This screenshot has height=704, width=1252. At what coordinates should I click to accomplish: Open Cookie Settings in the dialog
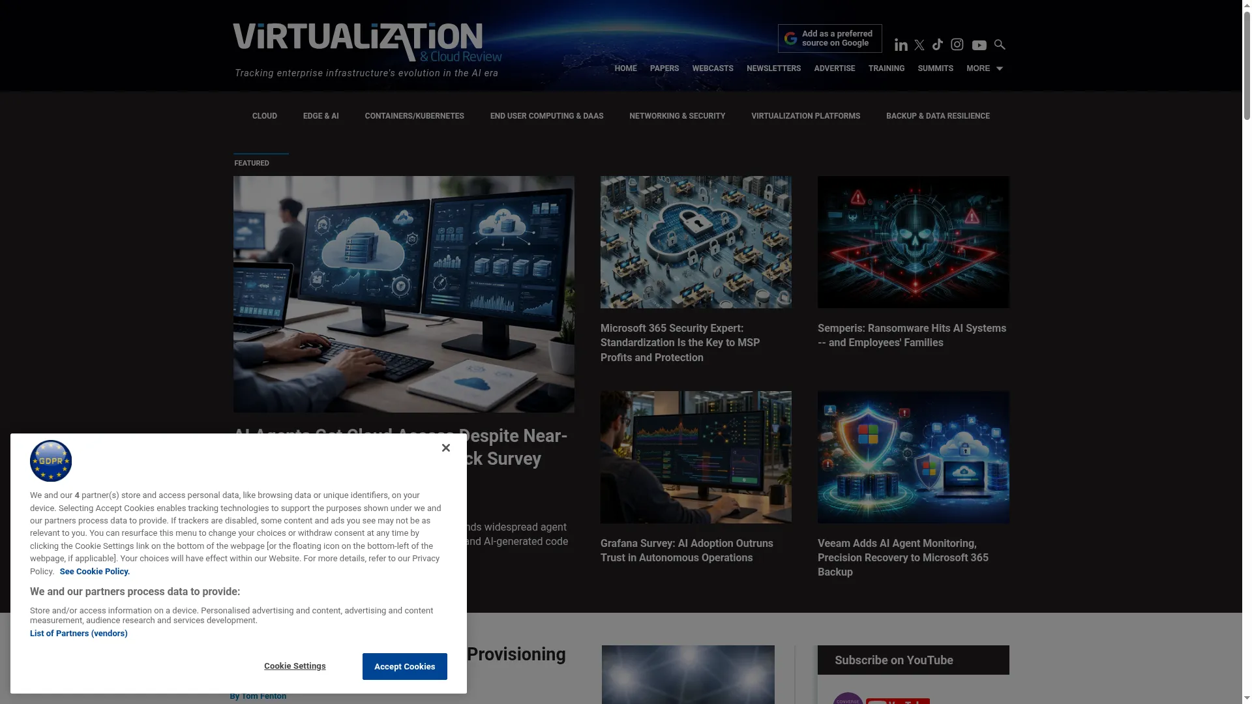(295, 666)
